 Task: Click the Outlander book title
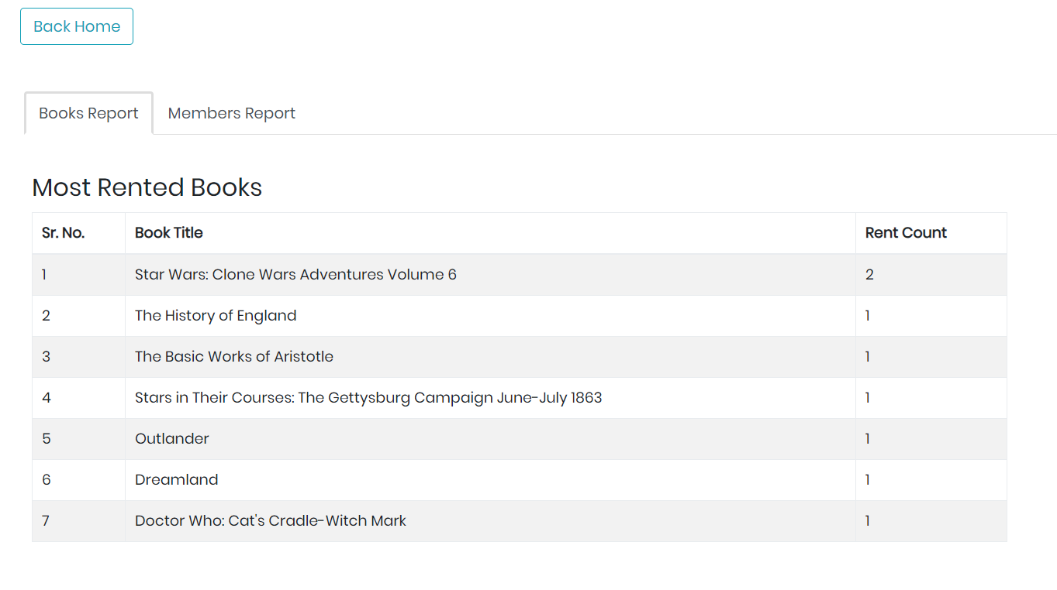(x=172, y=438)
